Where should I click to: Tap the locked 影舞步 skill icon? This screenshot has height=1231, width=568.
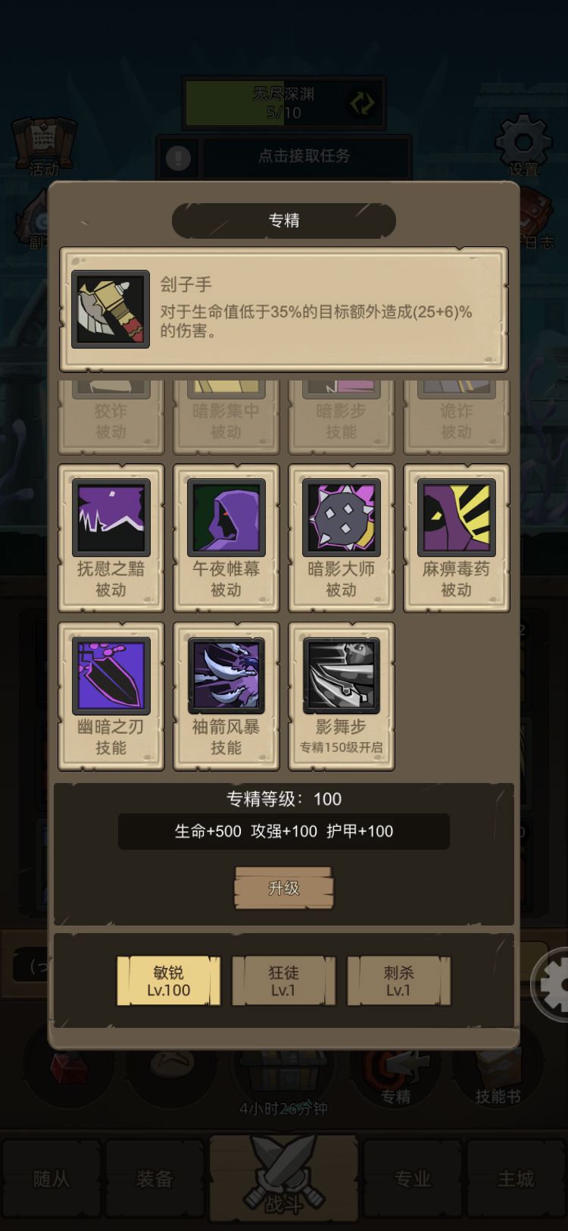pos(341,675)
